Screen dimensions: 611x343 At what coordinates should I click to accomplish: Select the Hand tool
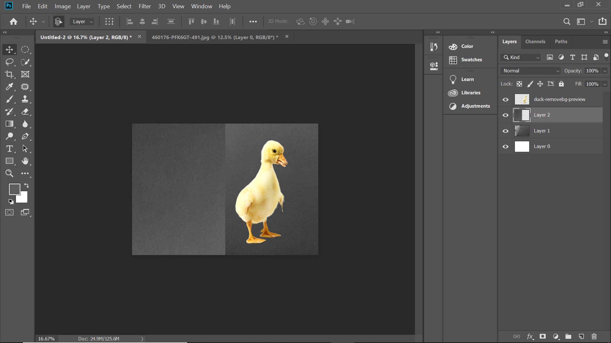25,161
